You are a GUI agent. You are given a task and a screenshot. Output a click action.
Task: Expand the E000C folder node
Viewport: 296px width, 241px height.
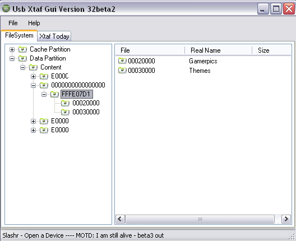33,76
